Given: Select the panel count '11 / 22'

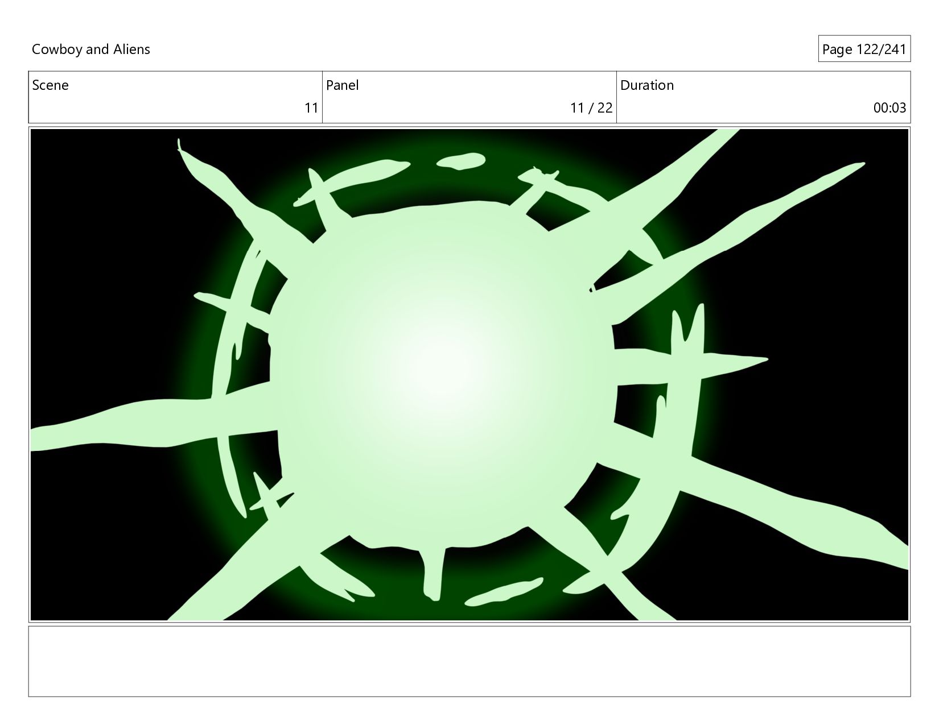Looking at the screenshot, I should [x=591, y=108].
